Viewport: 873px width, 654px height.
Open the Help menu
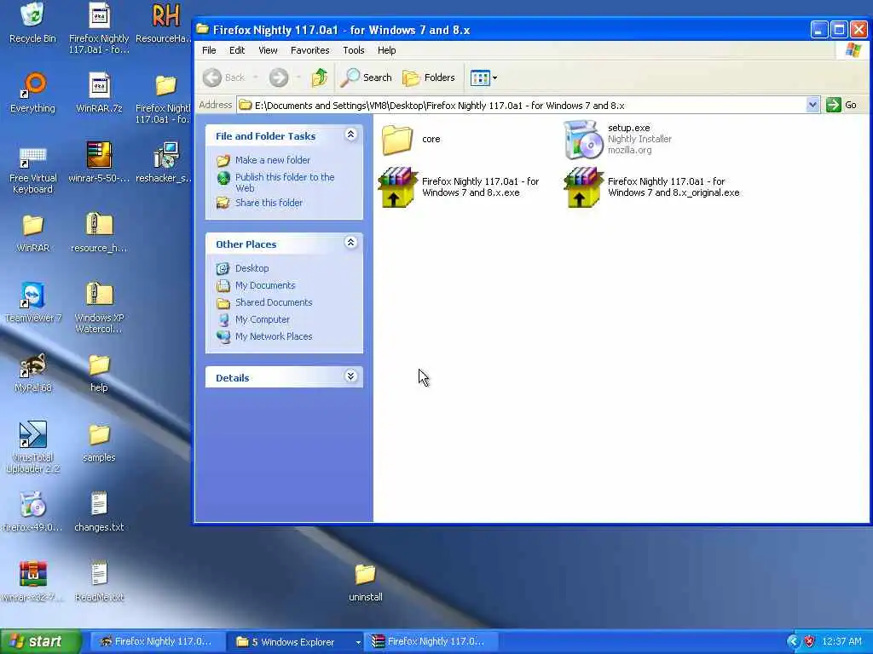(386, 50)
